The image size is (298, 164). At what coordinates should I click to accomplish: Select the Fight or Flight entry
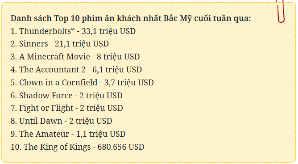click(67, 108)
